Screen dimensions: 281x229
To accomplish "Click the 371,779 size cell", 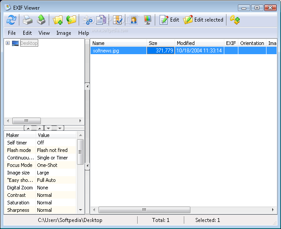I will (161, 51).
